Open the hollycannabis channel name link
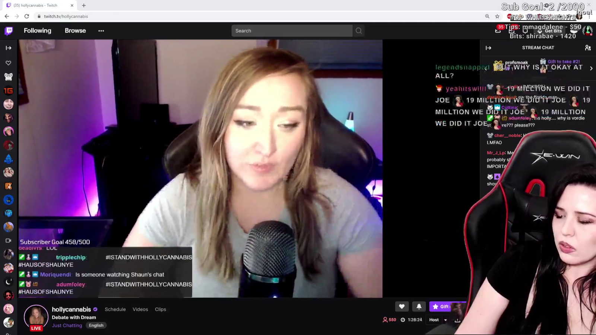Screen dimensions: 596x335 [71, 309]
